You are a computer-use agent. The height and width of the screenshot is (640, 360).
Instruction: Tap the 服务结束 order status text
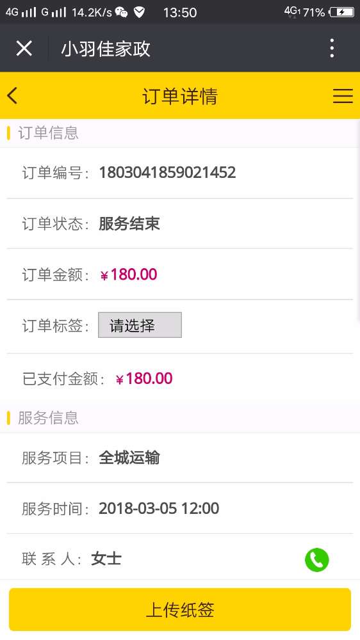click(x=129, y=223)
